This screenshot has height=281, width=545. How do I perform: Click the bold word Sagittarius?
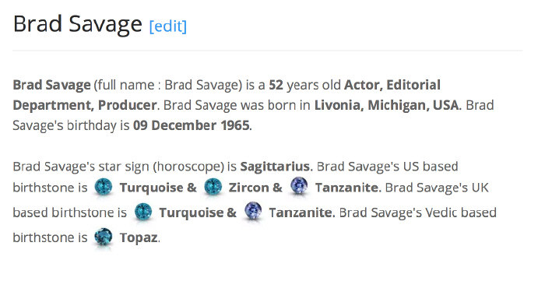(275, 167)
